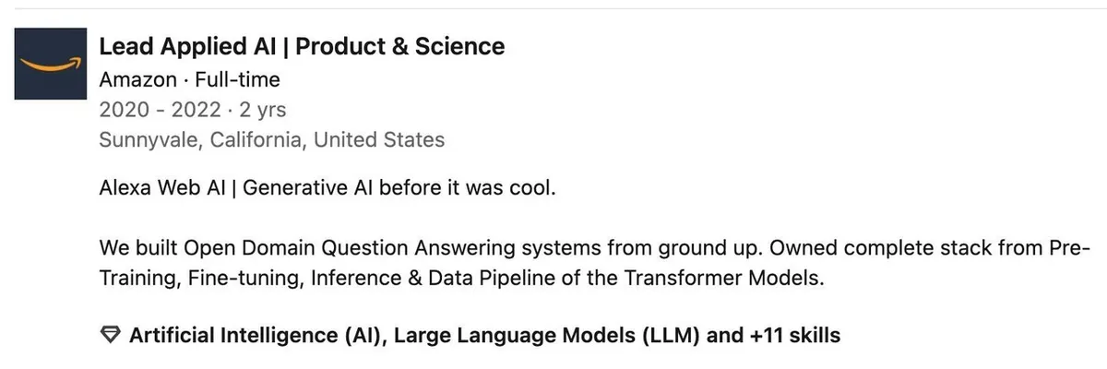Click the Amazon company name
Image resolution: width=1107 pixels, height=369 pixels.
tap(137, 79)
